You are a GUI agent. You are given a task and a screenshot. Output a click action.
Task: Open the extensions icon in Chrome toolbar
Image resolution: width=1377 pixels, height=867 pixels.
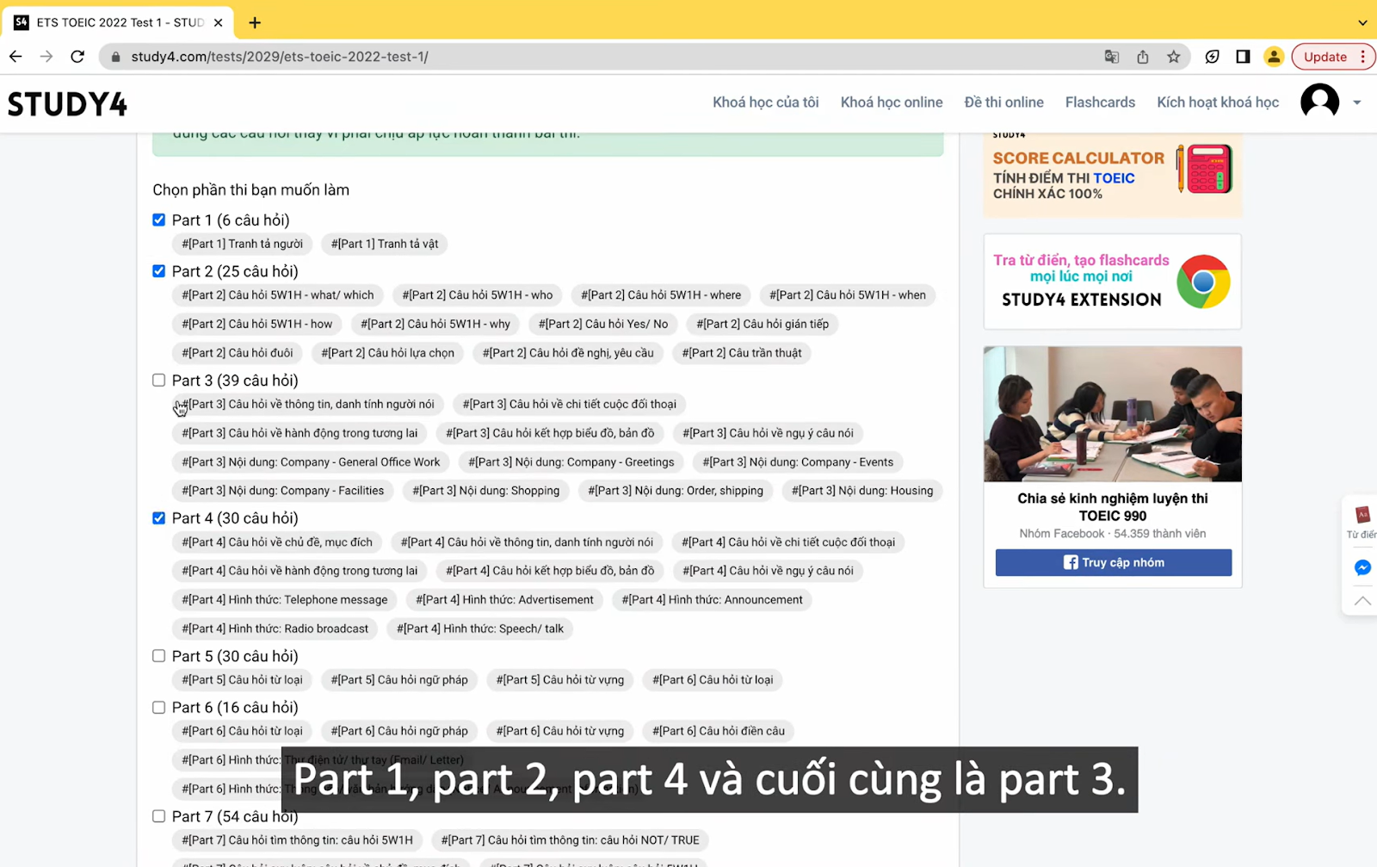click(1212, 57)
